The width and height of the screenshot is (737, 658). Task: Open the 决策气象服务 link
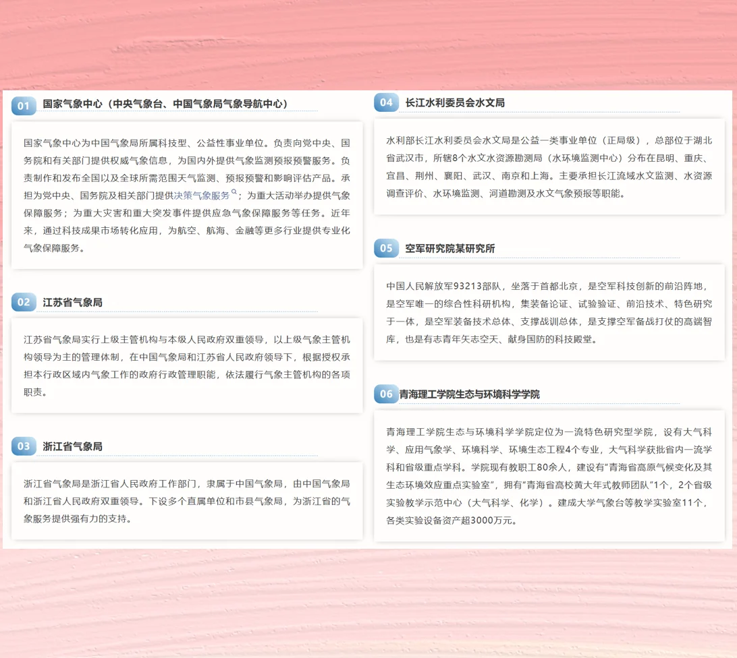pyautogui.click(x=202, y=196)
